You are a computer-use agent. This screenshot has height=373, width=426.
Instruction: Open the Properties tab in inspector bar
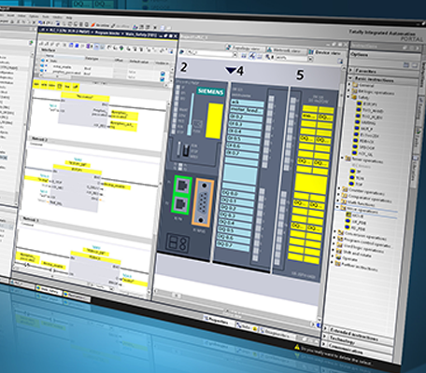(x=216, y=320)
